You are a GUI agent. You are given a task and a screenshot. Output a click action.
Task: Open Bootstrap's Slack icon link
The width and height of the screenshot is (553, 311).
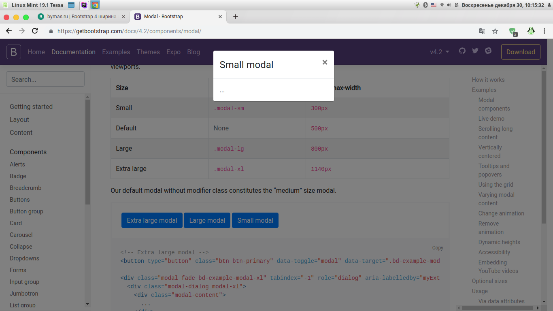pyautogui.click(x=488, y=51)
